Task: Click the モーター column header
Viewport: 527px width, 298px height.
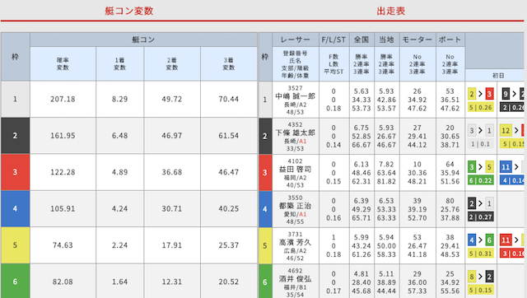Action: (417, 40)
